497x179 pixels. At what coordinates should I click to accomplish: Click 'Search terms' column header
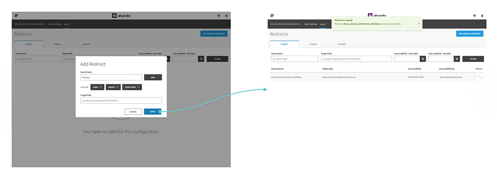[x=278, y=69]
